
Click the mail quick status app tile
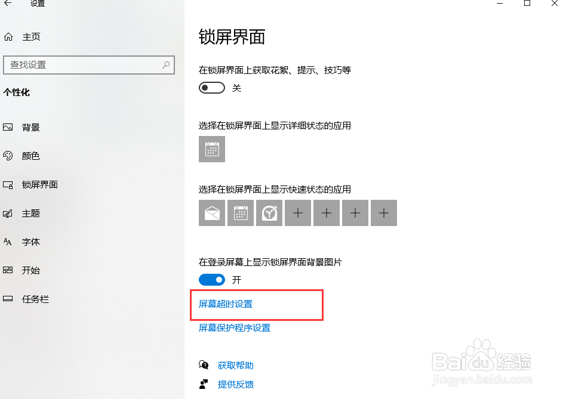(212, 213)
